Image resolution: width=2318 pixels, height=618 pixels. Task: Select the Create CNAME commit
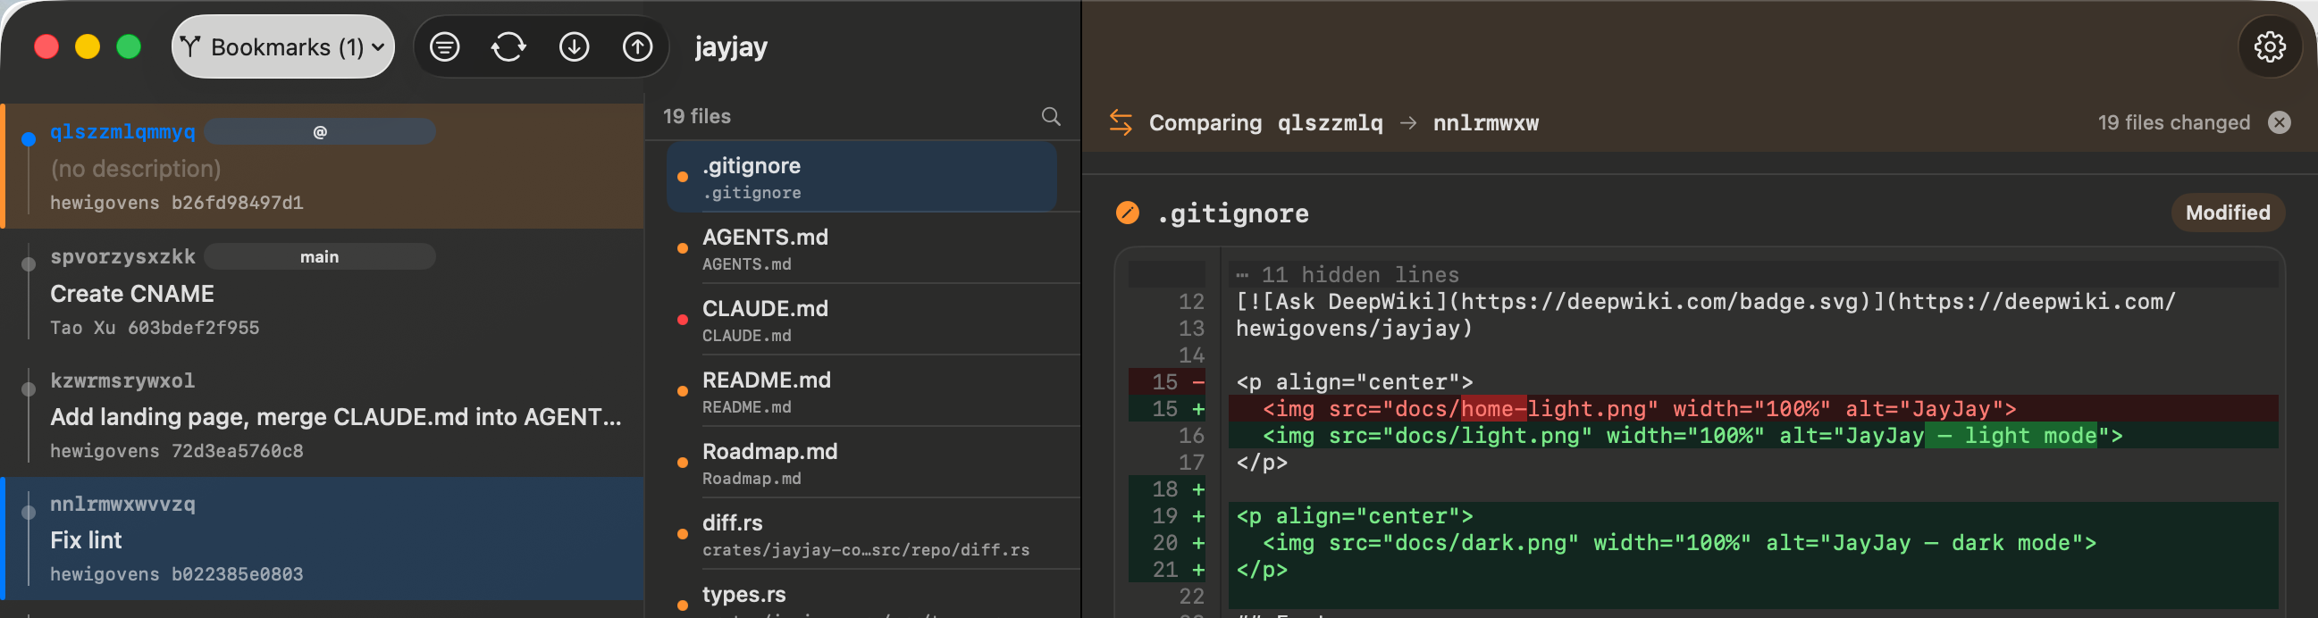324,292
